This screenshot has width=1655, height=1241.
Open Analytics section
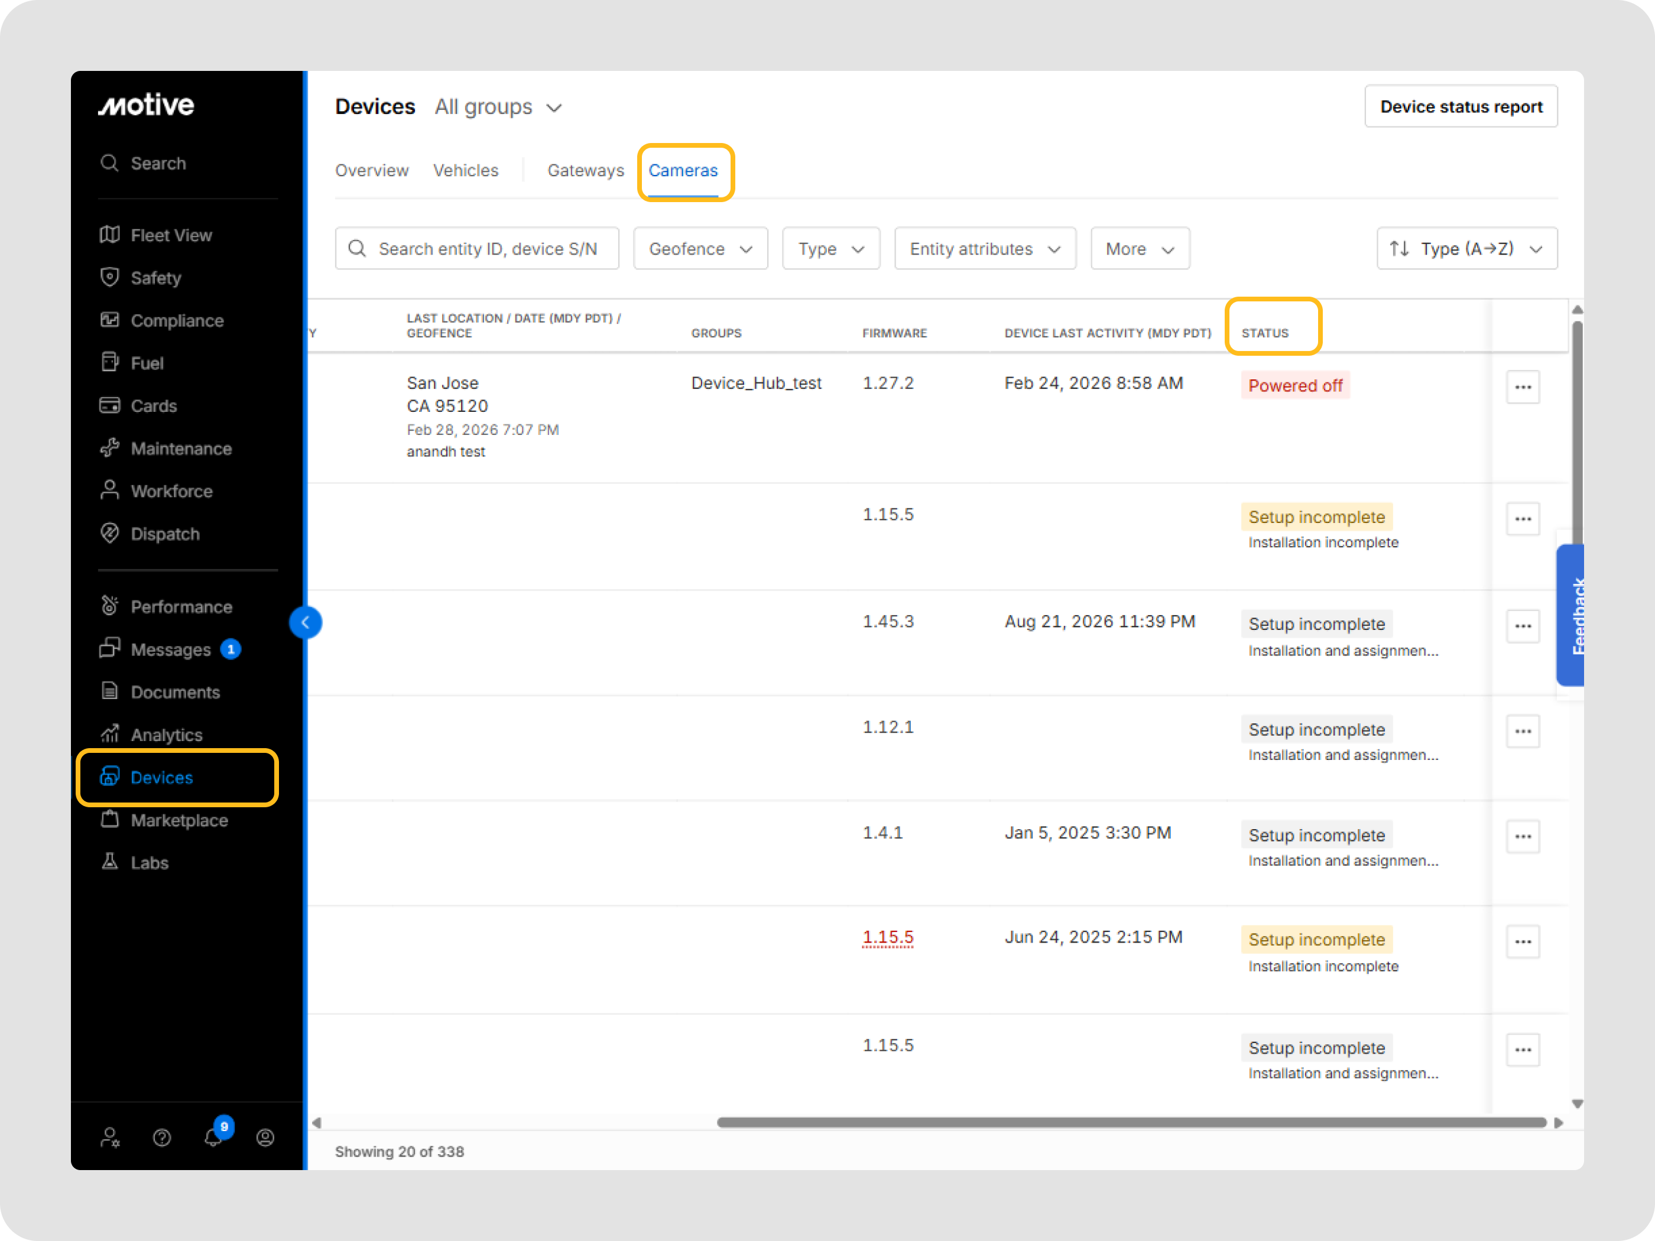(x=151, y=734)
